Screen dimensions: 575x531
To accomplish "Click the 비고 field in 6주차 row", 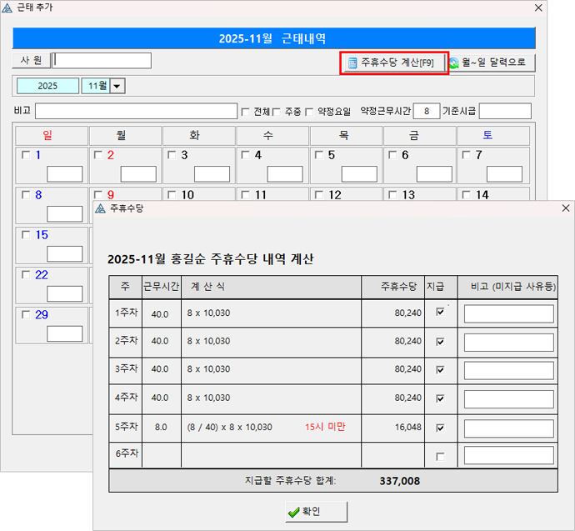I will click(x=509, y=456).
